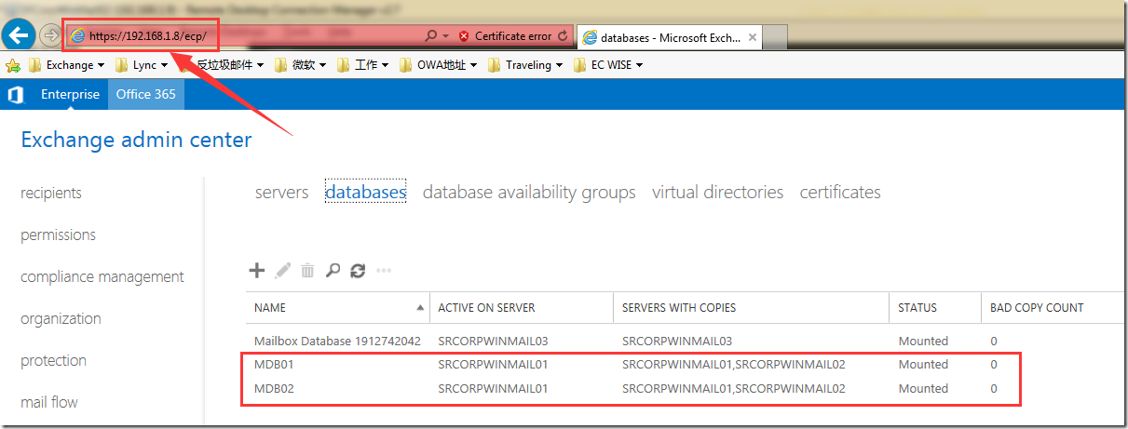
Task: Click the browser Forward arrow button
Action: tap(50, 35)
